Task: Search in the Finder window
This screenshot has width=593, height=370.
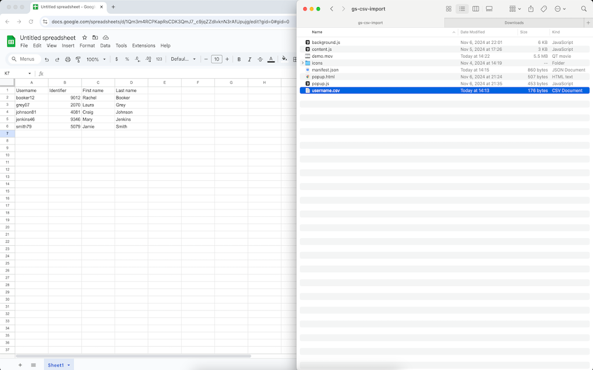Action: [x=584, y=9]
